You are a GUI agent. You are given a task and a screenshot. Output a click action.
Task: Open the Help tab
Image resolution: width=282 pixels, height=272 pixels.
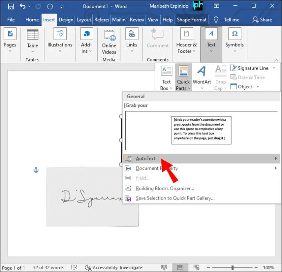click(x=168, y=20)
